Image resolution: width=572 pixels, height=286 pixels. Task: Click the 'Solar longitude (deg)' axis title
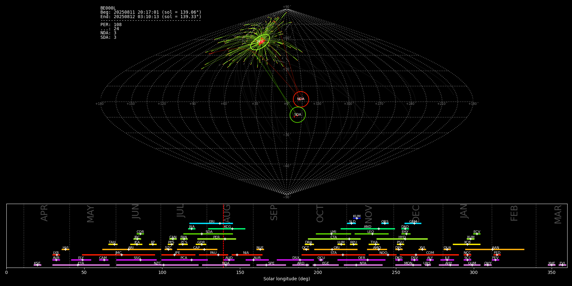coord(287,279)
